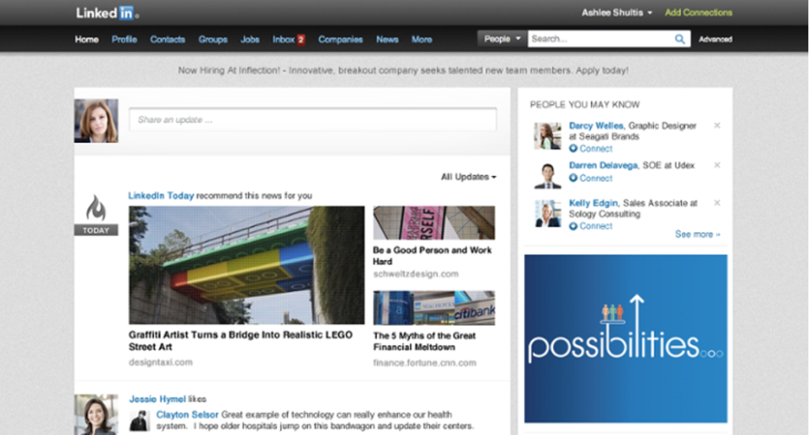Image resolution: width=809 pixels, height=435 pixels.
Task: Expand the All Updates filter dropdown
Action: tap(468, 177)
